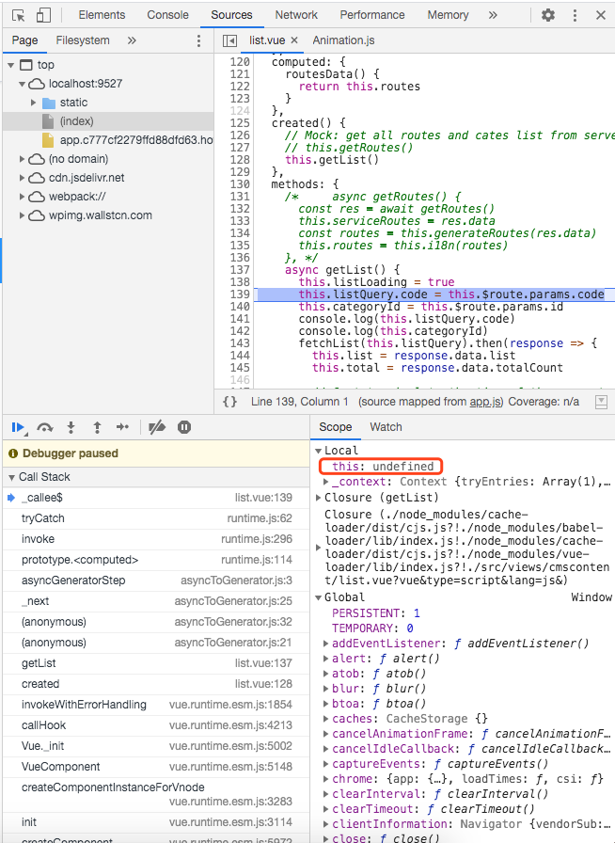615x843 pixels.
Task: Step into next function call
Action: click(71, 427)
